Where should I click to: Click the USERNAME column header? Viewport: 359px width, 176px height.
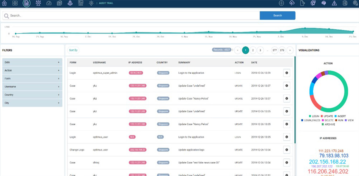(x=99, y=62)
